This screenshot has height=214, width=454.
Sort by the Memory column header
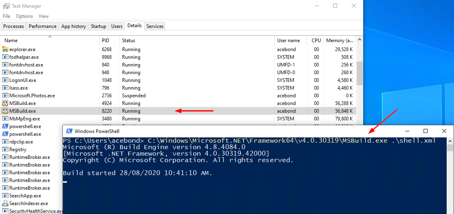(340, 41)
